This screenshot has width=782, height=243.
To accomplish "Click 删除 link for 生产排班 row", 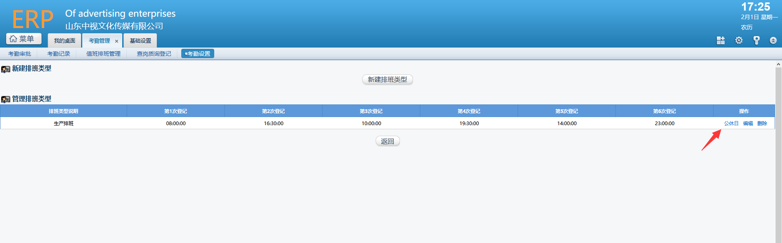I will (x=762, y=123).
